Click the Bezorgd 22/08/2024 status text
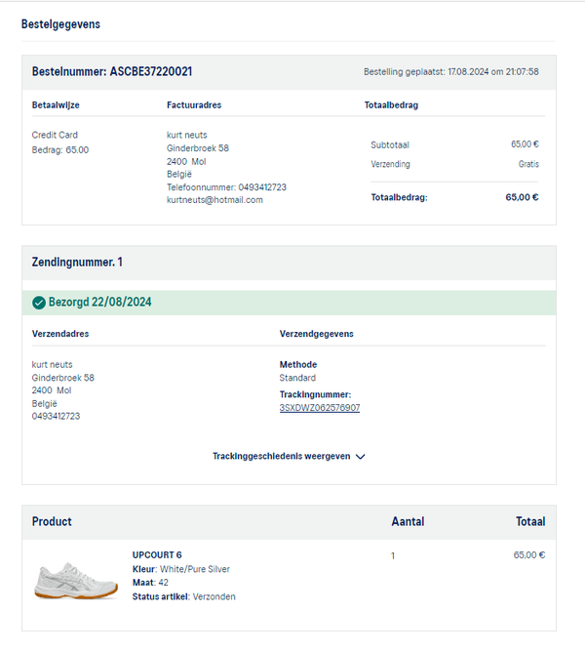The image size is (585, 653). 99,303
